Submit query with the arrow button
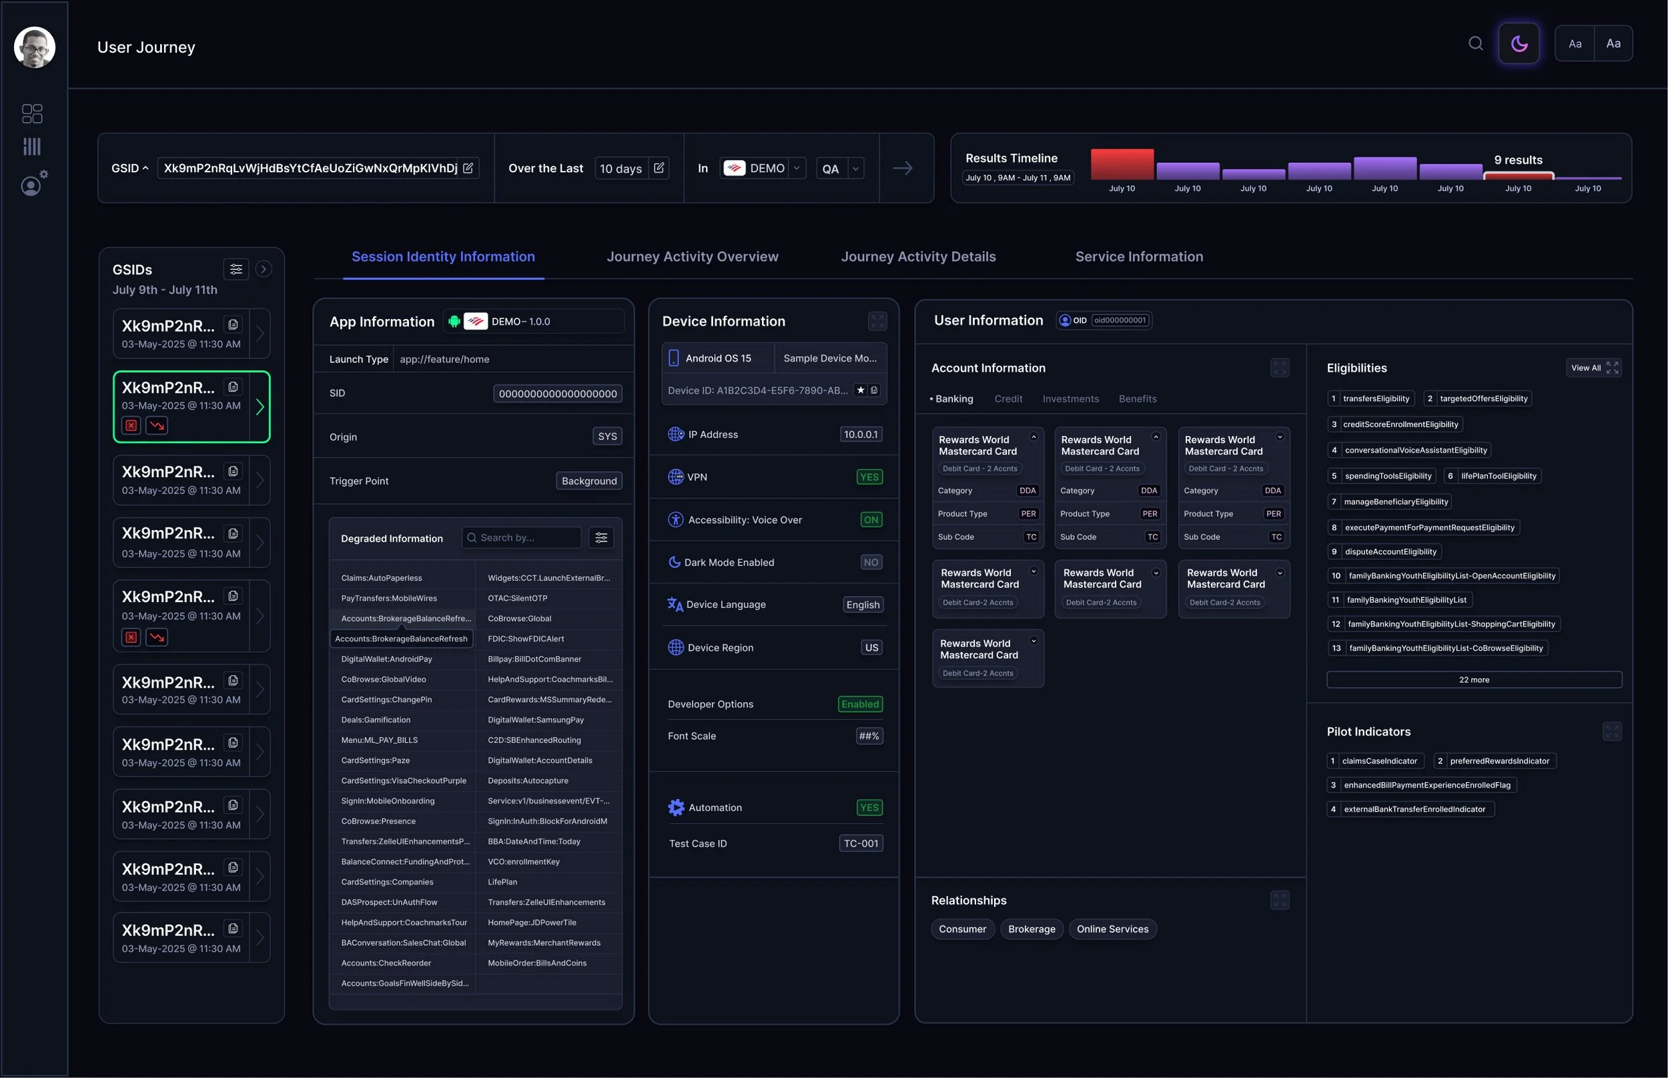1668x1078 pixels. click(x=903, y=168)
